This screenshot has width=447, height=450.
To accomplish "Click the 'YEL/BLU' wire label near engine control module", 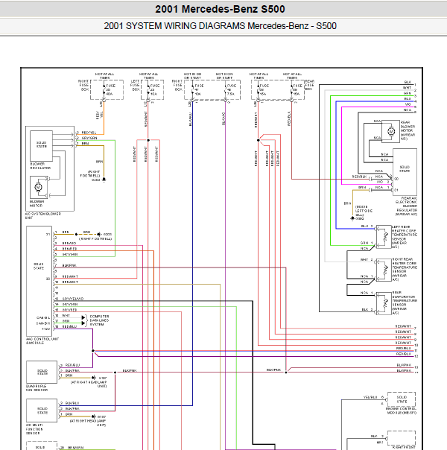I will tap(370, 397).
